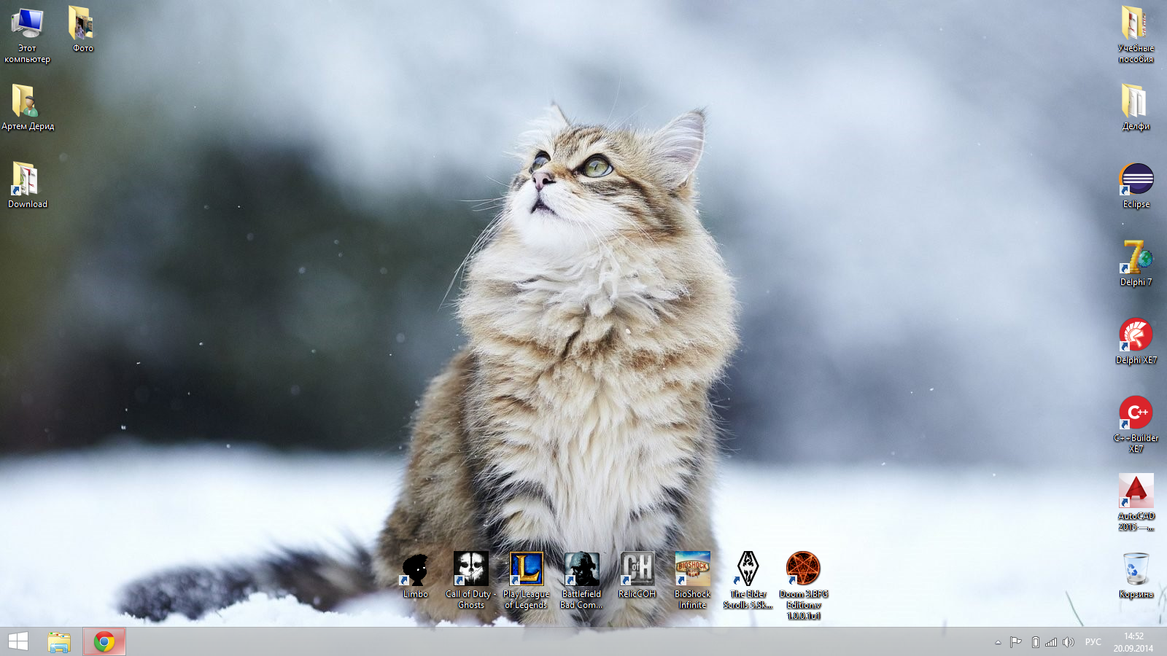The width and height of the screenshot is (1167, 656).
Task: Open the Windows Start button
Action: 18,641
